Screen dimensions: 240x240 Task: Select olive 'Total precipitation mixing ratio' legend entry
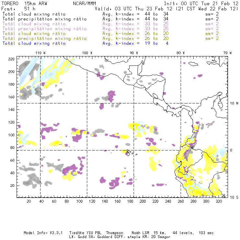click(44, 39)
